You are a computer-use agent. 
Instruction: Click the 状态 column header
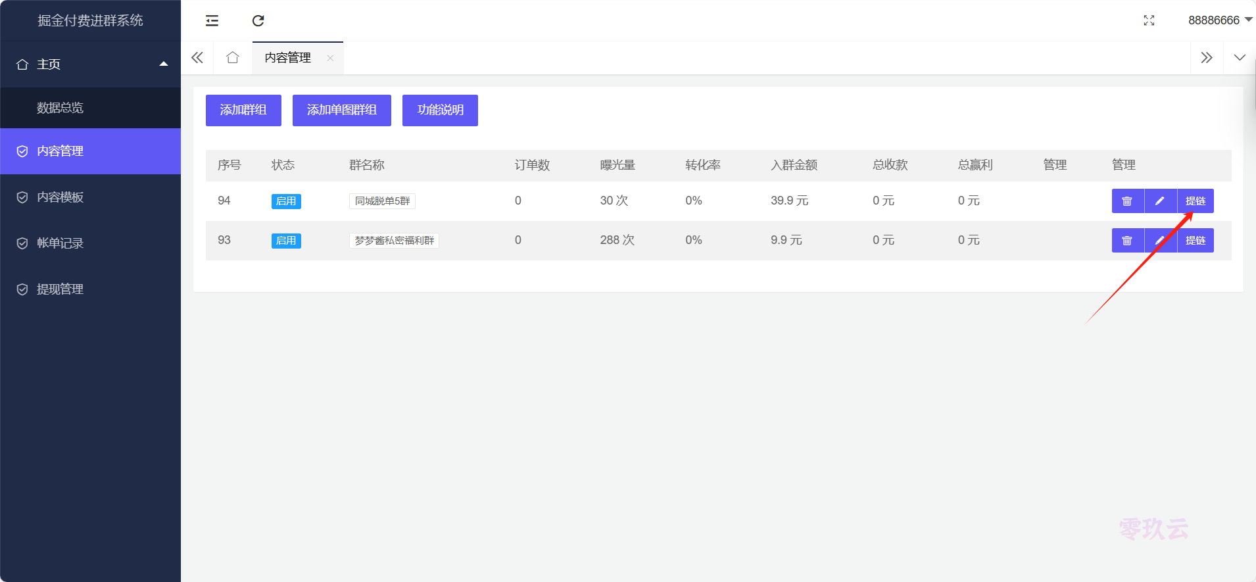point(283,165)
